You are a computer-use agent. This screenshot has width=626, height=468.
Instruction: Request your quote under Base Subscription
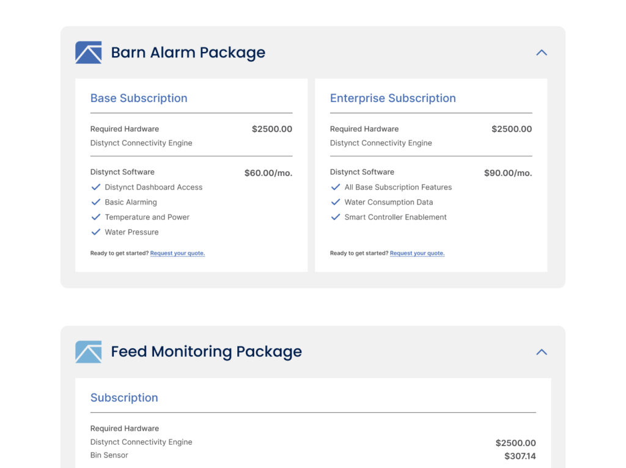[177, 254]
